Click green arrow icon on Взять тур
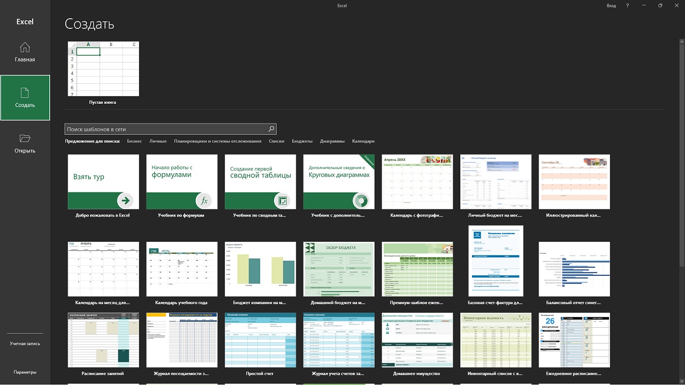The image size is (685, 385). (126, 201)
